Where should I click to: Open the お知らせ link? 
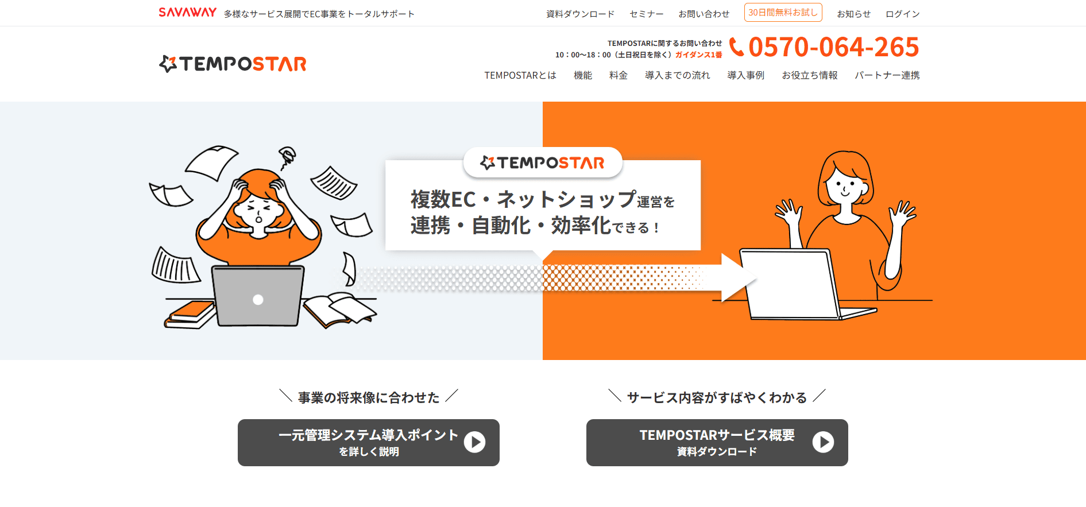tap(853, 14)
